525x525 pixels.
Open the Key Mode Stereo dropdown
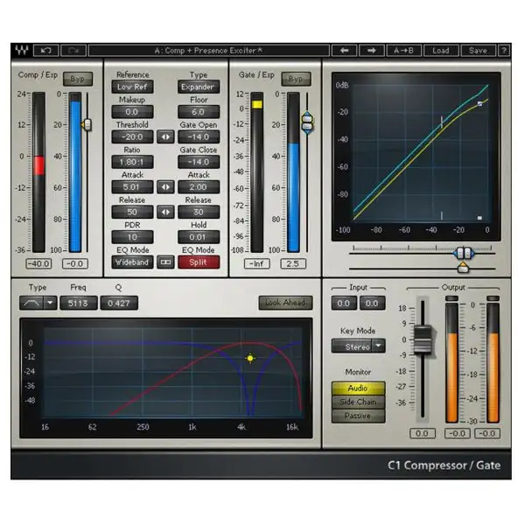[x=379, y=346]
